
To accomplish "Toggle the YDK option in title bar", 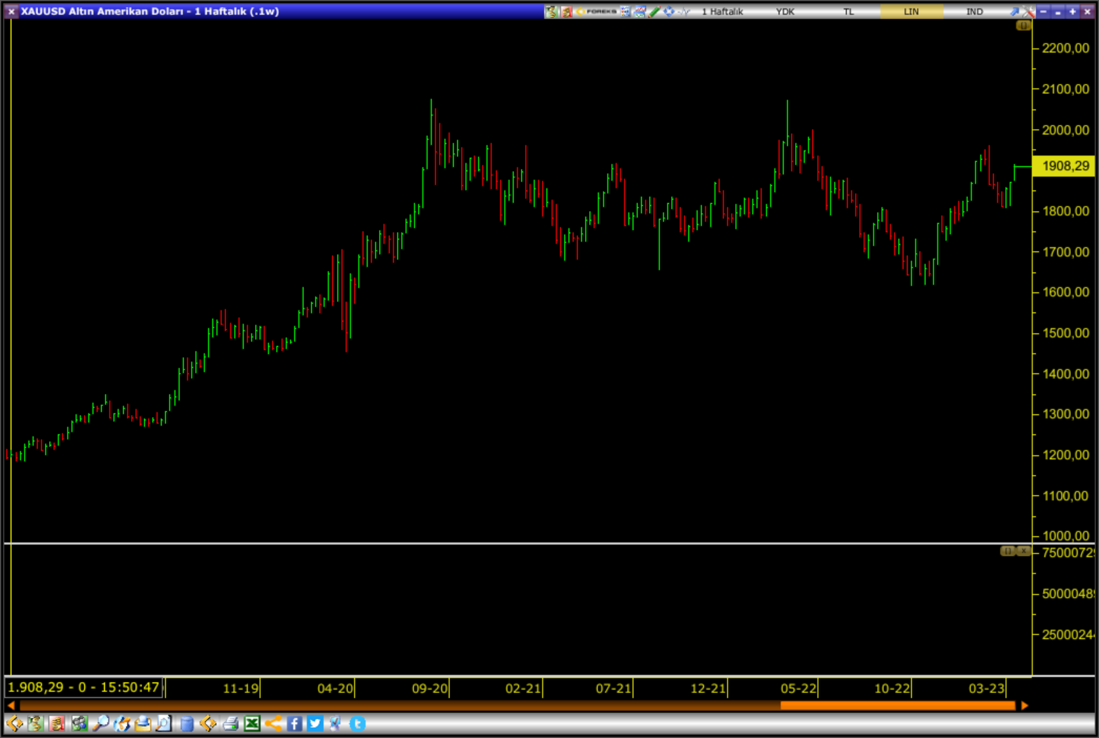I will tap(785, 11).
